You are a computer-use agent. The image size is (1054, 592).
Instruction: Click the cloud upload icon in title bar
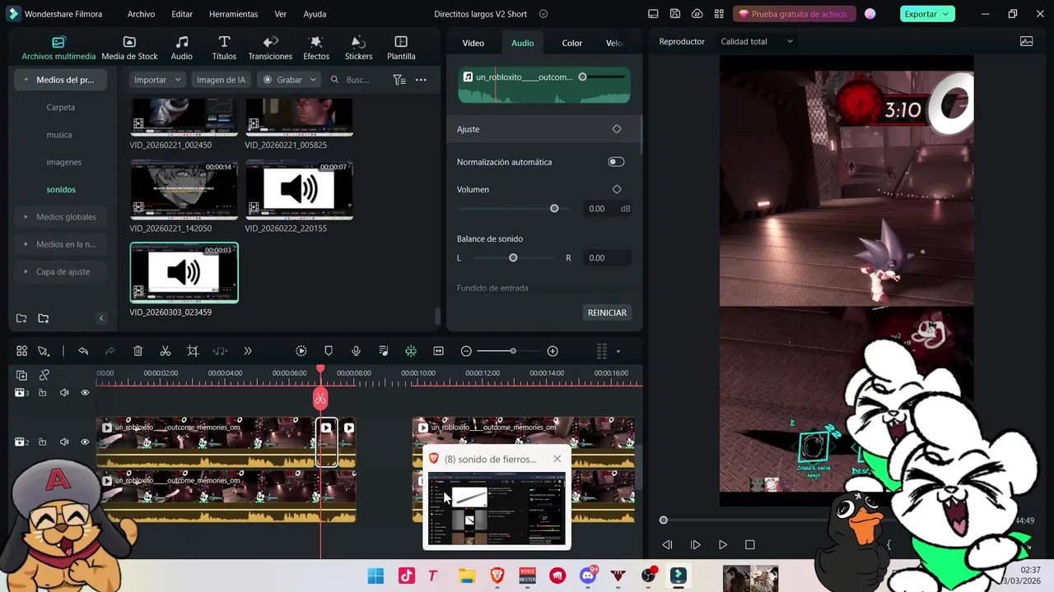(697, 14)
